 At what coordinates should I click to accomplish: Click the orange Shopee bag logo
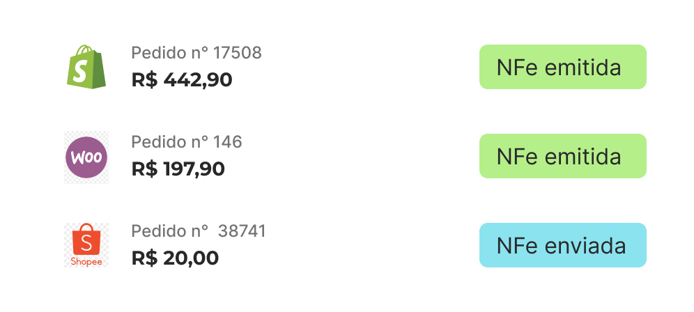click(86, 244)
